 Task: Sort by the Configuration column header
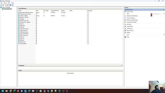pyautogui.click(x=90, y=11)
